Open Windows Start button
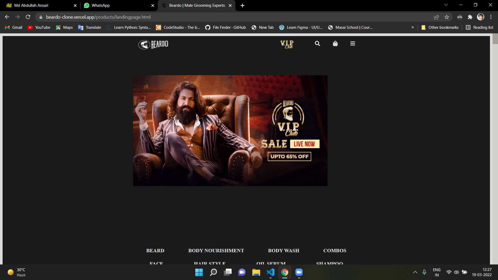Image resolution: width=498 pixels, height=280 pixels. (199, 272)
